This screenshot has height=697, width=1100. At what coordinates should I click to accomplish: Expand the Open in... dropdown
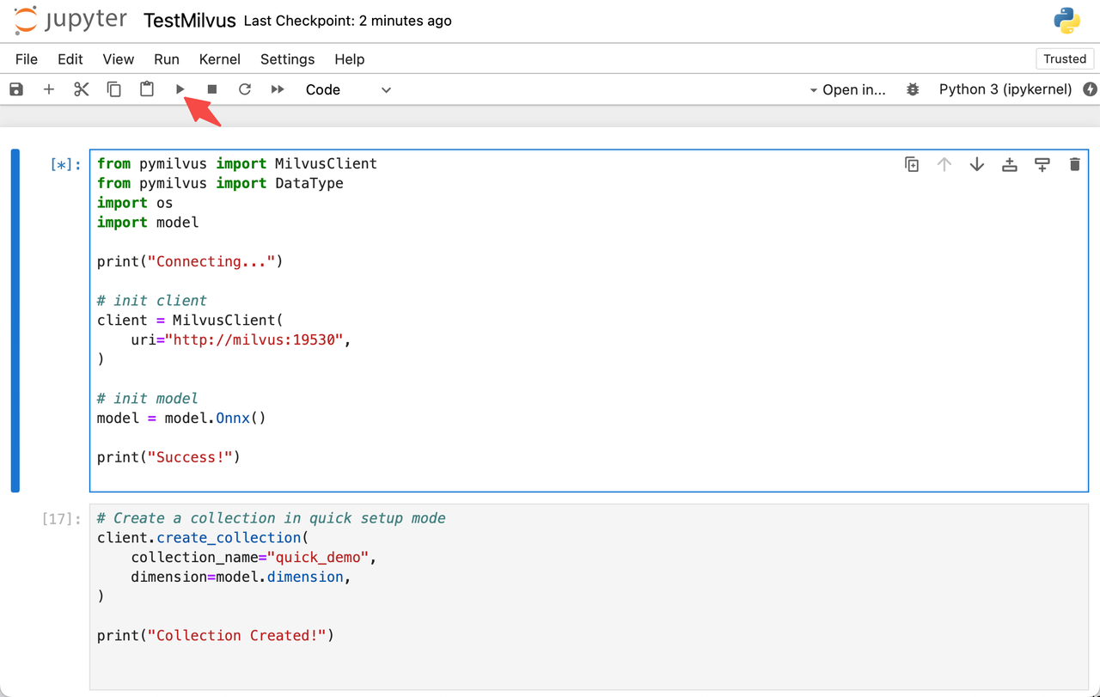tap(847, 89)
